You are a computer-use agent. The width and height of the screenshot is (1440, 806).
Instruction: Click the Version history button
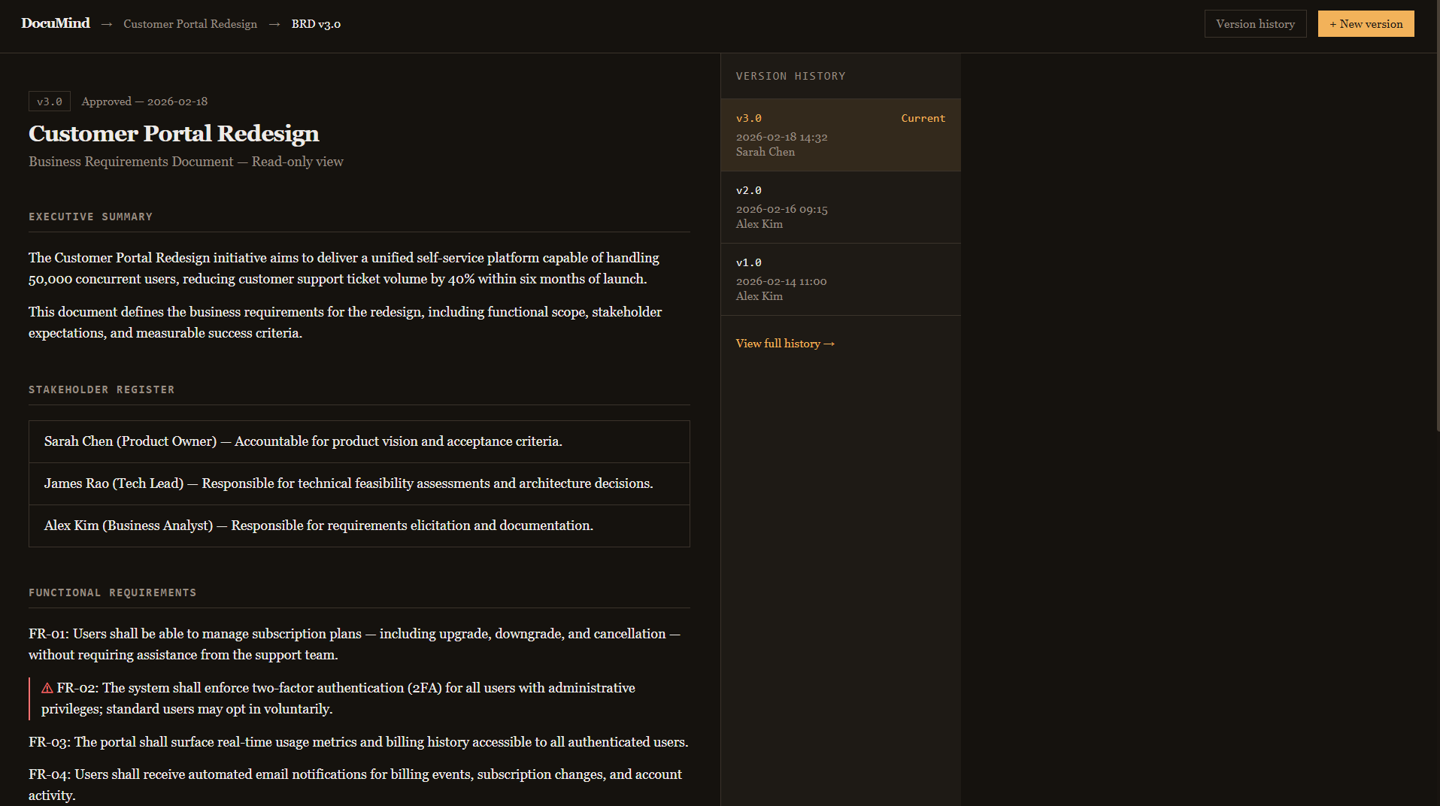pyautogui.click(x=1255, y=24)
